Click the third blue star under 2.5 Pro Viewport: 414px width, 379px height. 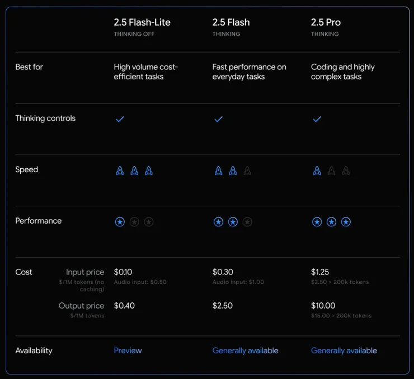(346, 222)
